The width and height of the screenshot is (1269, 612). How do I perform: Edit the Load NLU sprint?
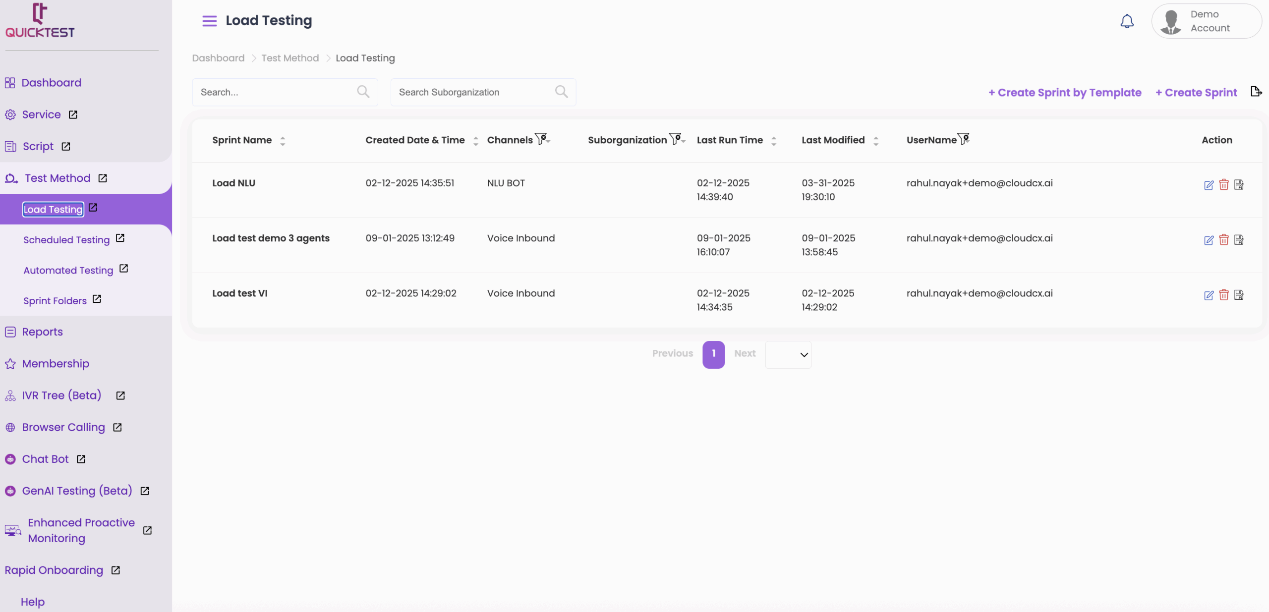coord(1209,185)
